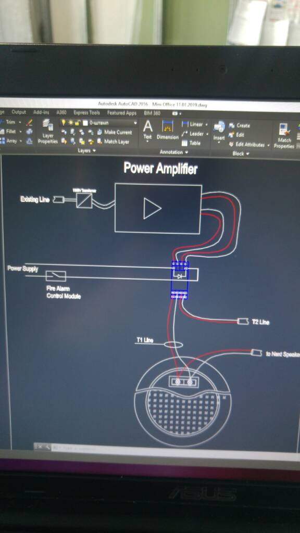Expand the Annotation panel
The image size is (300, 533).
point(174,153)
